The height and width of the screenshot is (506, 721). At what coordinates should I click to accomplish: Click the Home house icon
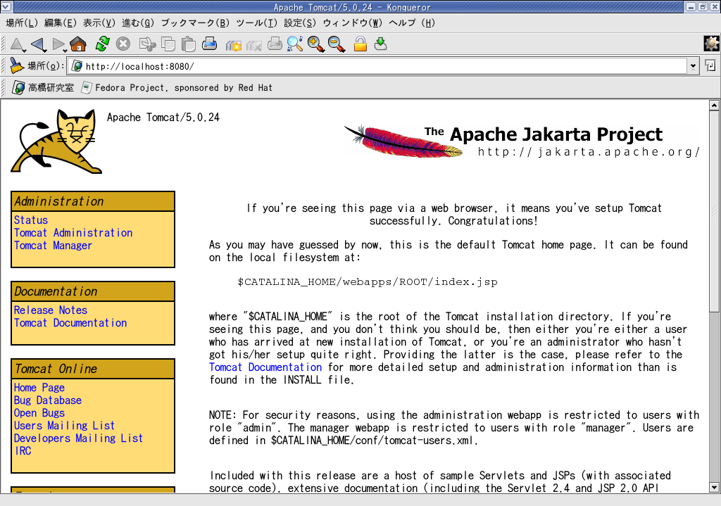tap(78, 44)
